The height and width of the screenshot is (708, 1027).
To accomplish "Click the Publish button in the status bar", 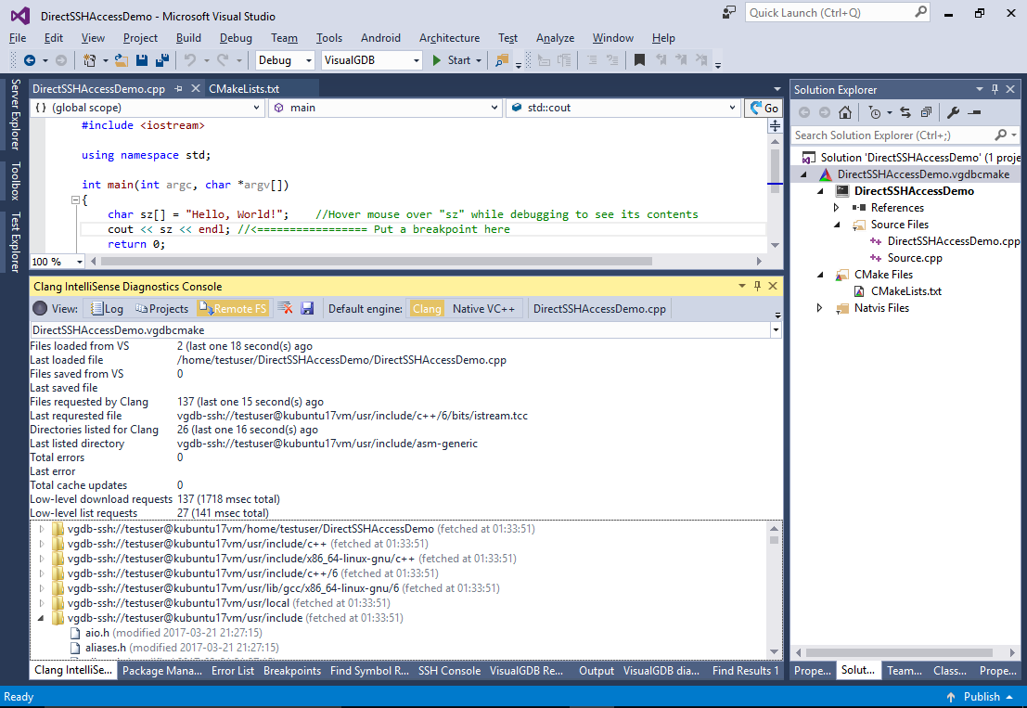I will [982, 697].
